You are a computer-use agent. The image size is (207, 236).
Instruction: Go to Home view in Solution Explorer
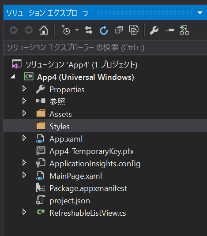point(44,30)
